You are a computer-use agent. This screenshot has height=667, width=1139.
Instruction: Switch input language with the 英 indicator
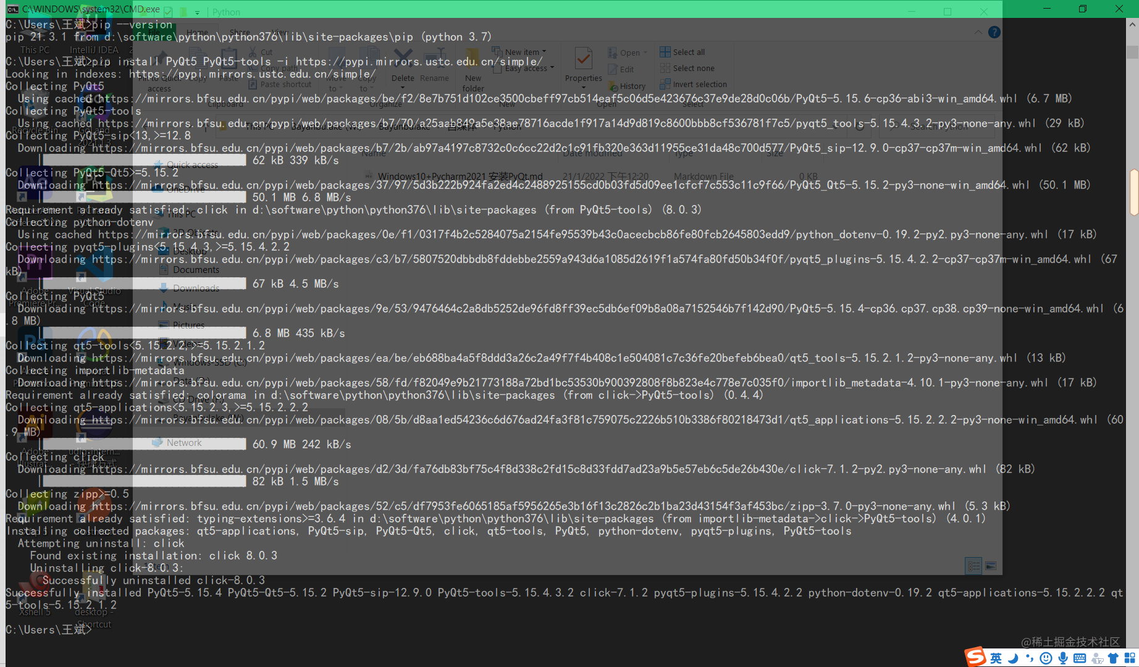click(x=996, y=657)
